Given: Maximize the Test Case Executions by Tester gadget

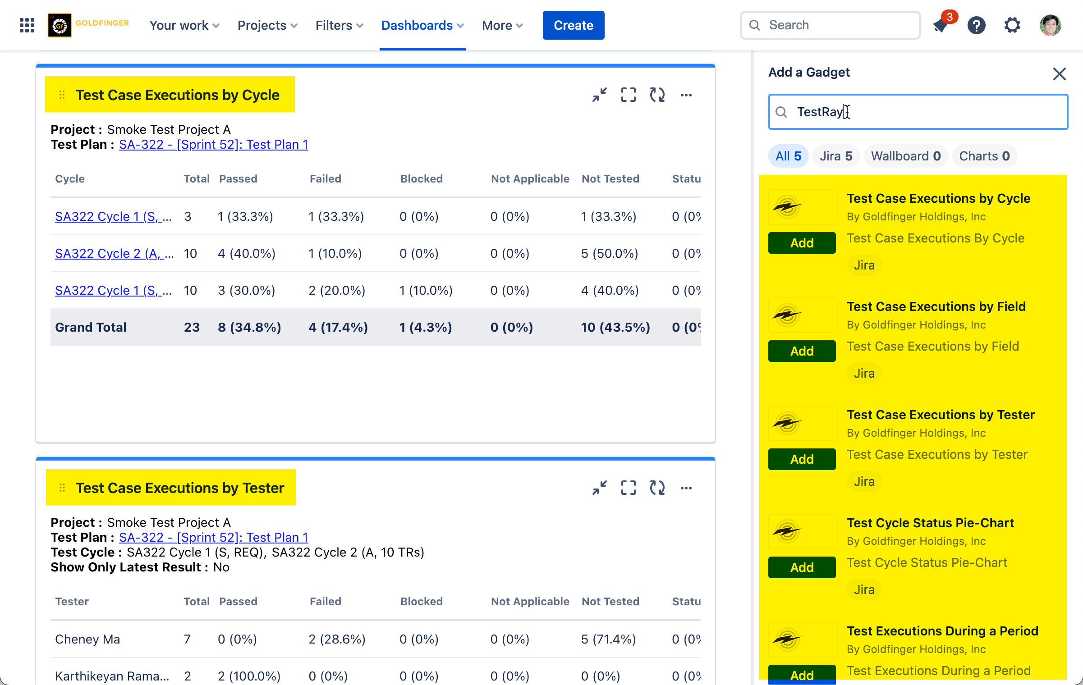Looking at the screenshot, I should pos(629,488).
